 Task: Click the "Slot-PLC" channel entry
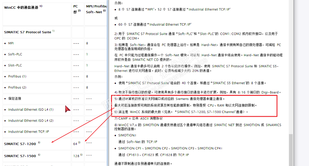point(15,65)
